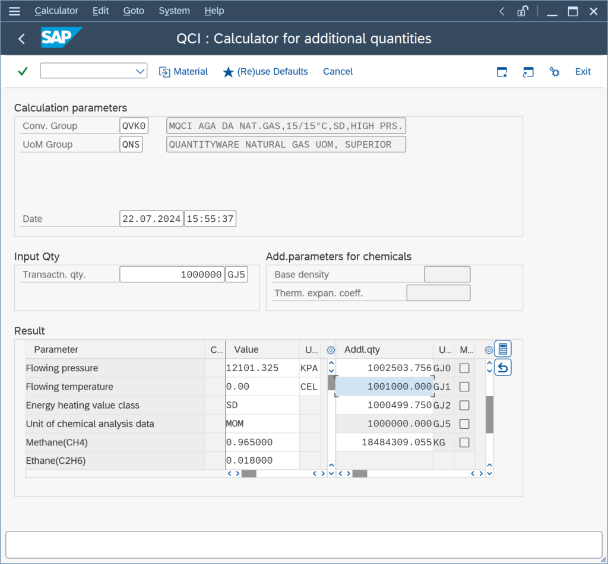Click the QUANTITYWARE NATURAL GAS UoM description
The height and width of the screenshot is (564, 608).
click(286, 145)
